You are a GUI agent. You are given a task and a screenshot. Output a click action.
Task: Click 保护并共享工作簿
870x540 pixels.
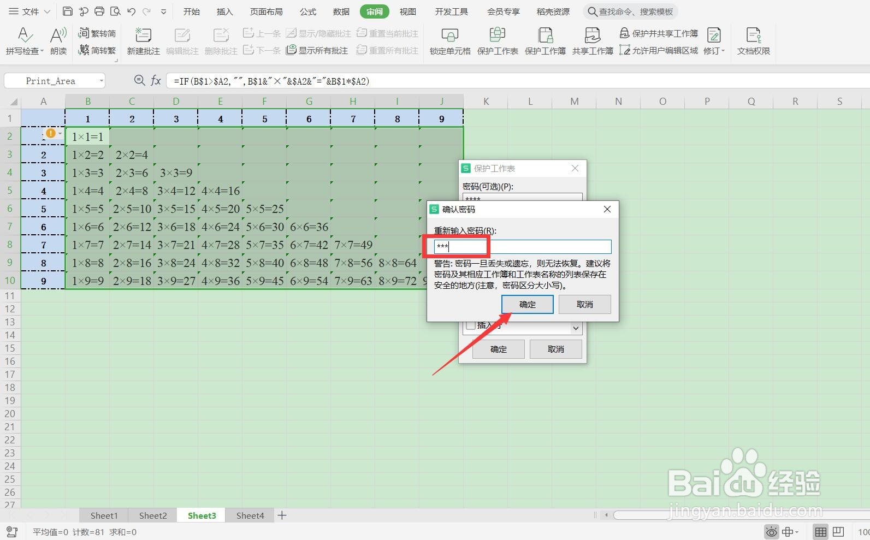pyautogui.click(x=659, y=33)
